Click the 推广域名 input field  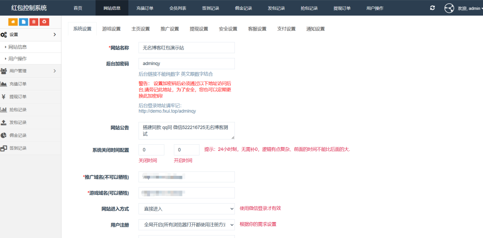pos(187,177)
